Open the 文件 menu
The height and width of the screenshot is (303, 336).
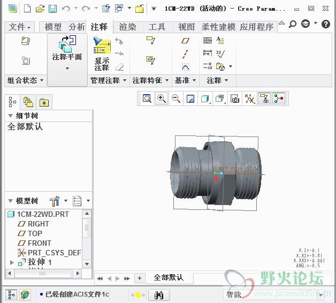[20, 27]
